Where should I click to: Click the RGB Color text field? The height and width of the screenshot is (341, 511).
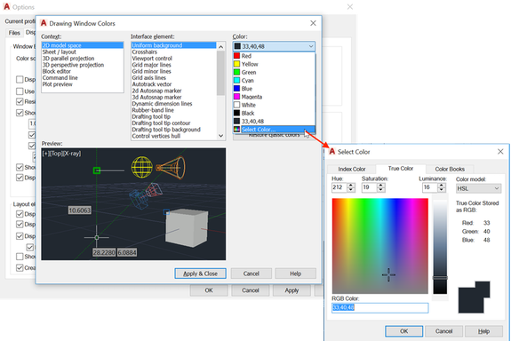point(380,307)
